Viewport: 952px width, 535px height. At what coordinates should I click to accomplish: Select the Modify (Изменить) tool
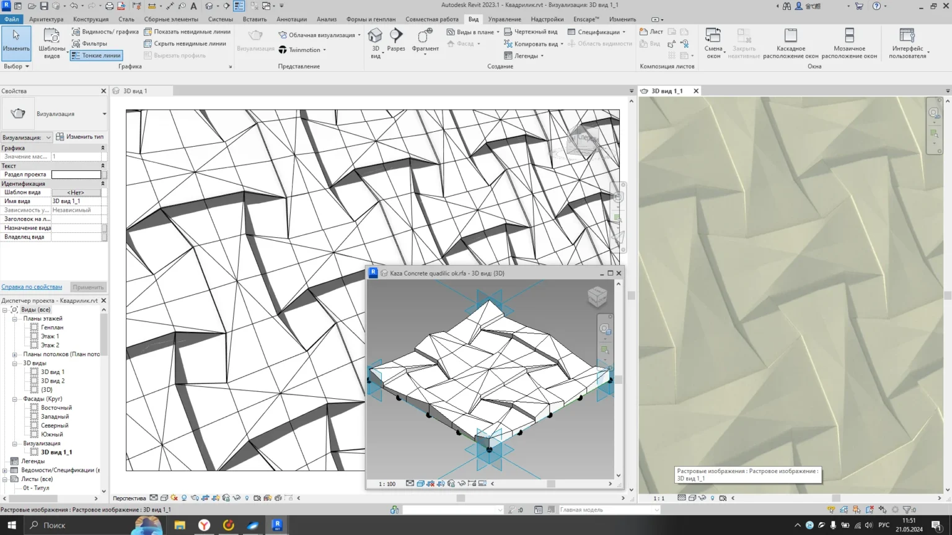(x=15, y=41)
